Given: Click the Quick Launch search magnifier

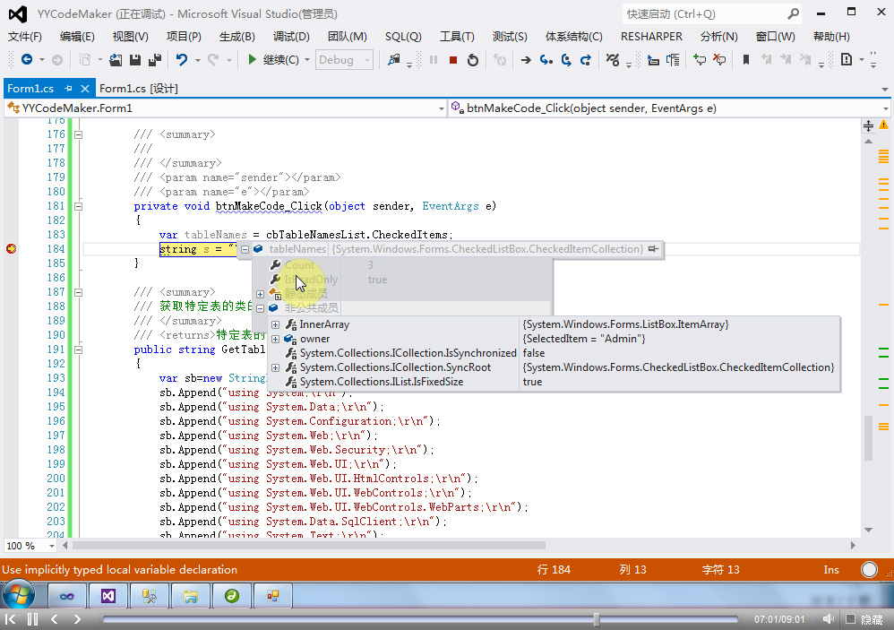Looking at the screenshot, I should pos(793,13).
